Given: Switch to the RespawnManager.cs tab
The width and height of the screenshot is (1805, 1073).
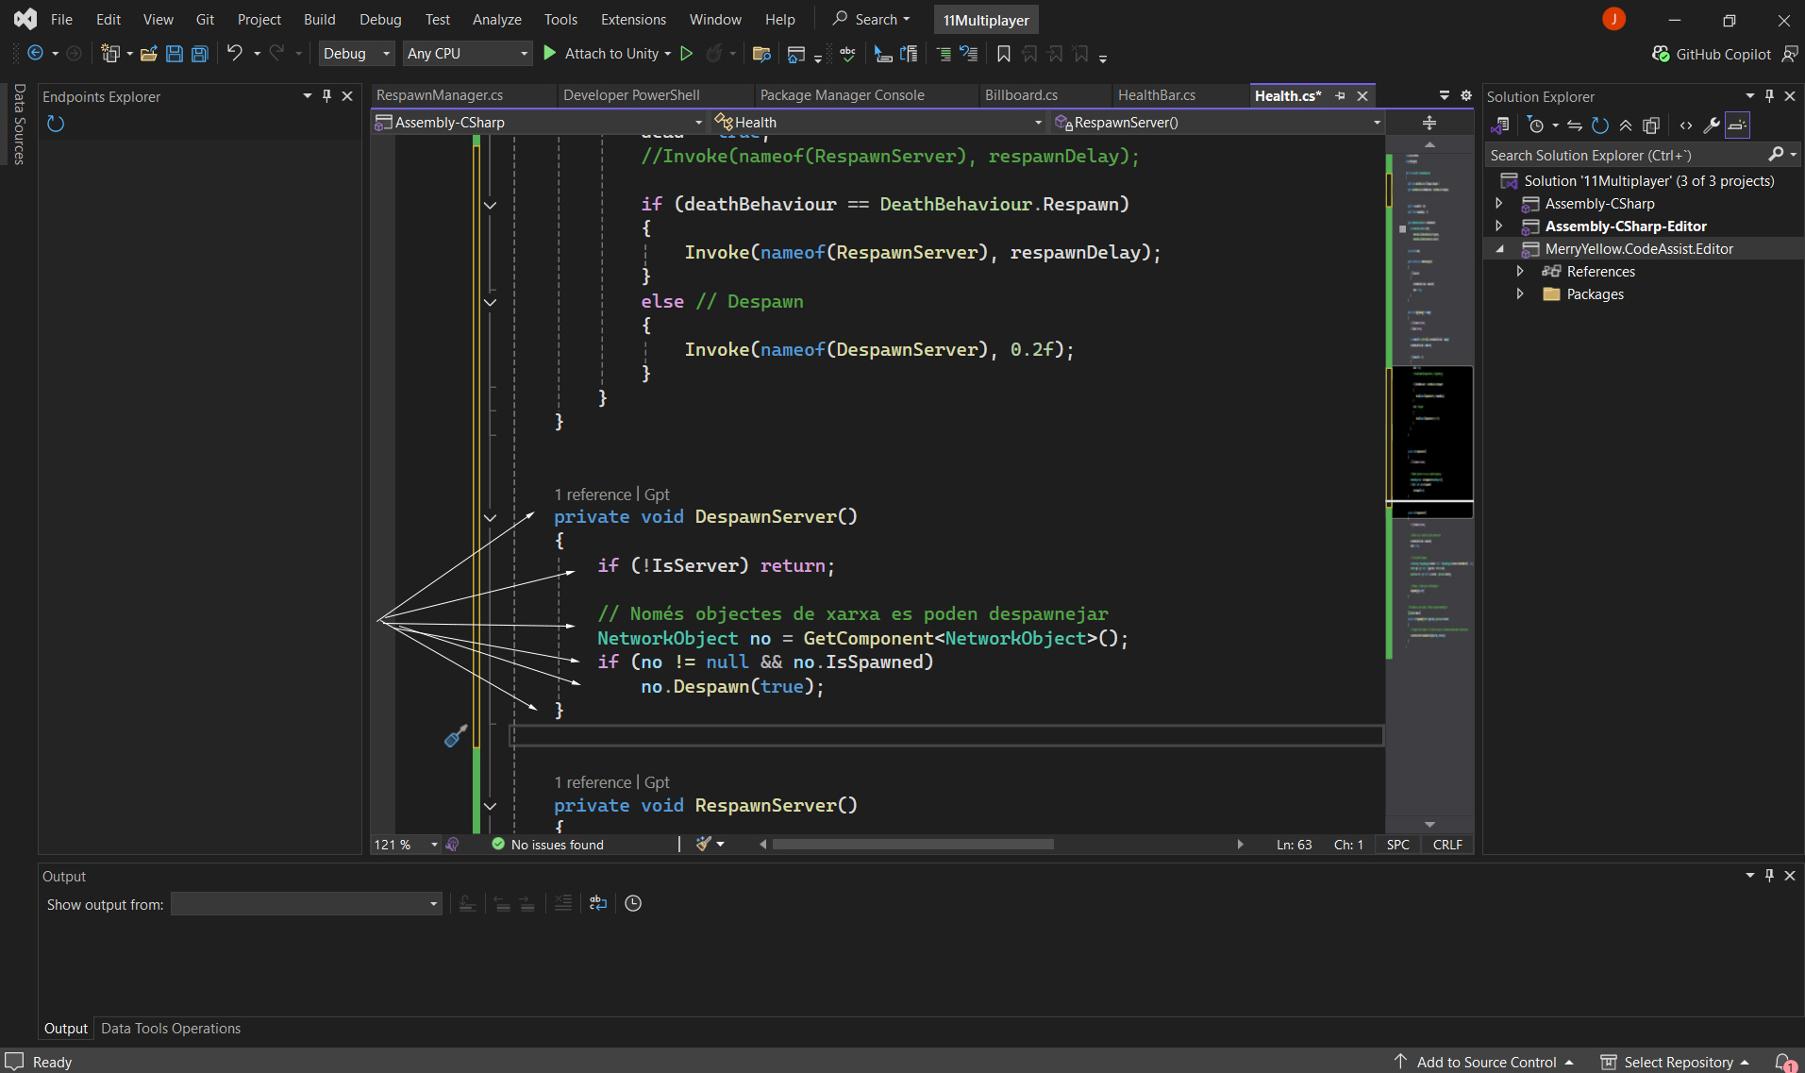Looking at the screenshot, I should click(440, 95).
